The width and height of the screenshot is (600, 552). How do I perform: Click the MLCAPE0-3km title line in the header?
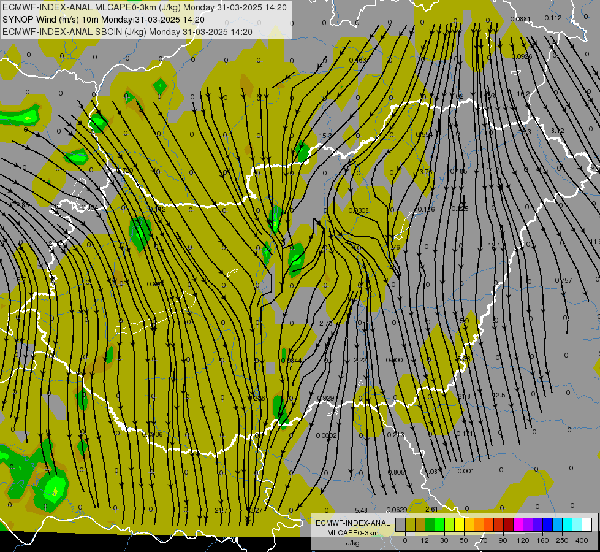144,7
